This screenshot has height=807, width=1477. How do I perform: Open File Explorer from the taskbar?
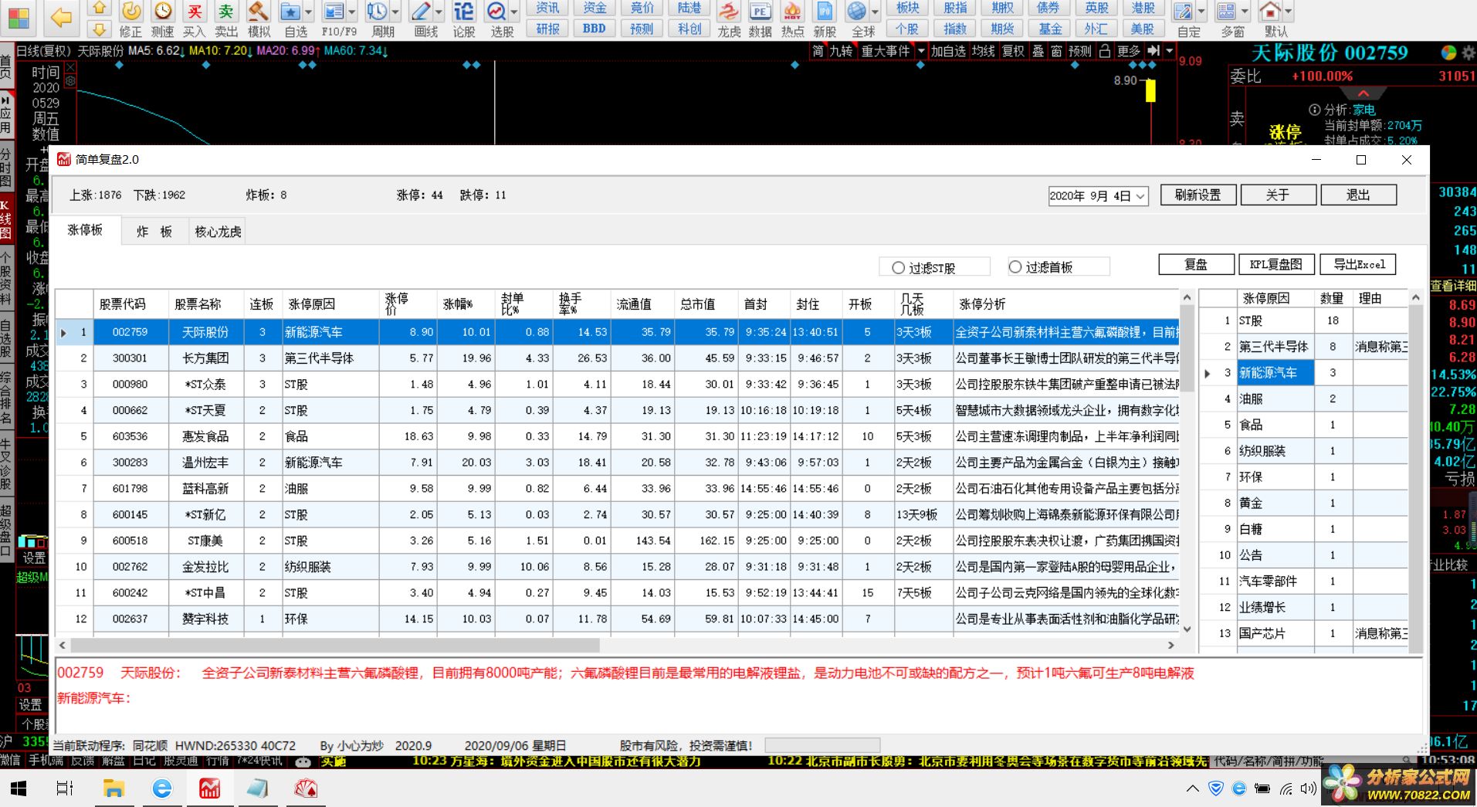click(x=113, y=788)
